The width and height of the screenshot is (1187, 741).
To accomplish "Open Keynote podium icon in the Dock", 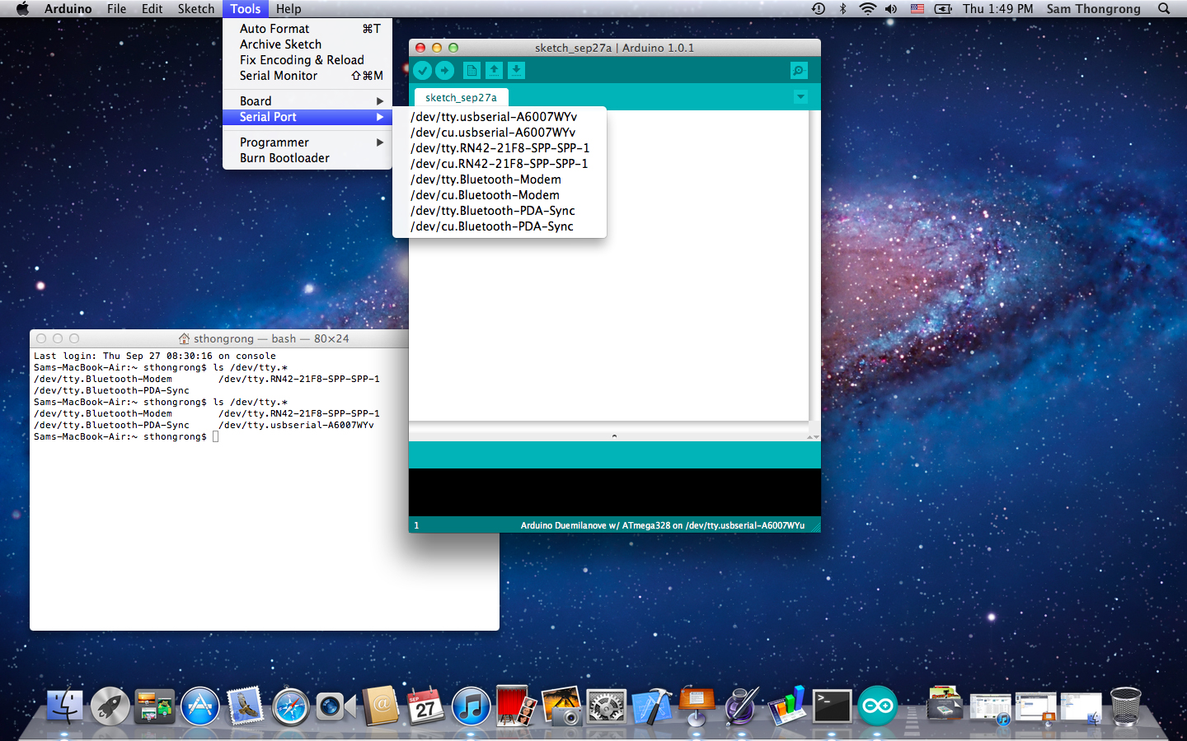I will (x=697, y=706).
